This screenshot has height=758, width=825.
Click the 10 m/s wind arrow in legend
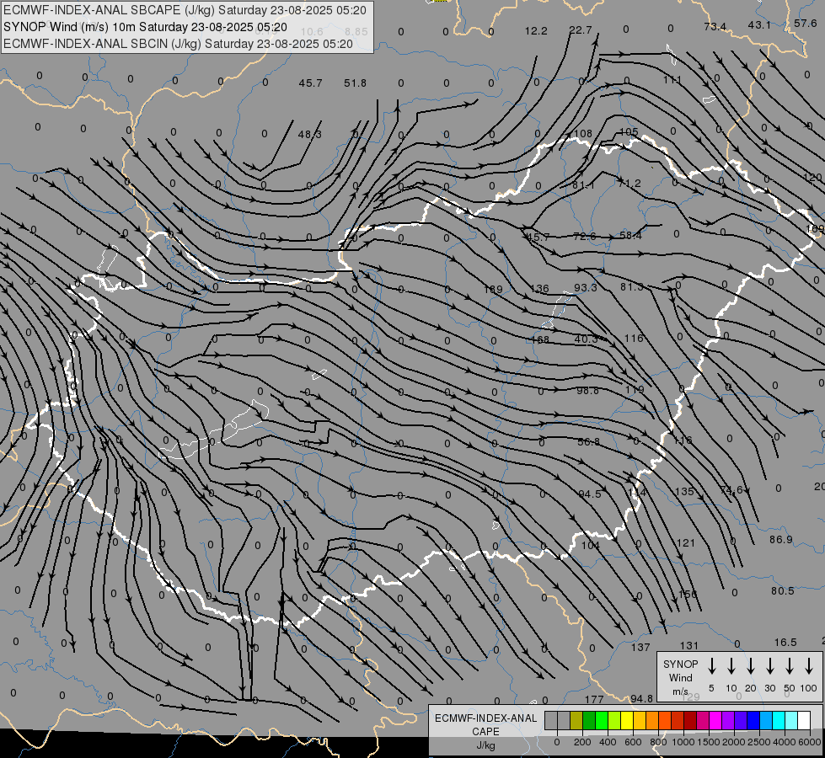point(731,665)
